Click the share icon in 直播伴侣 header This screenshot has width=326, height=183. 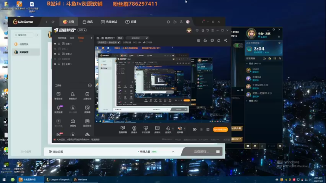[x=226, y=40]
